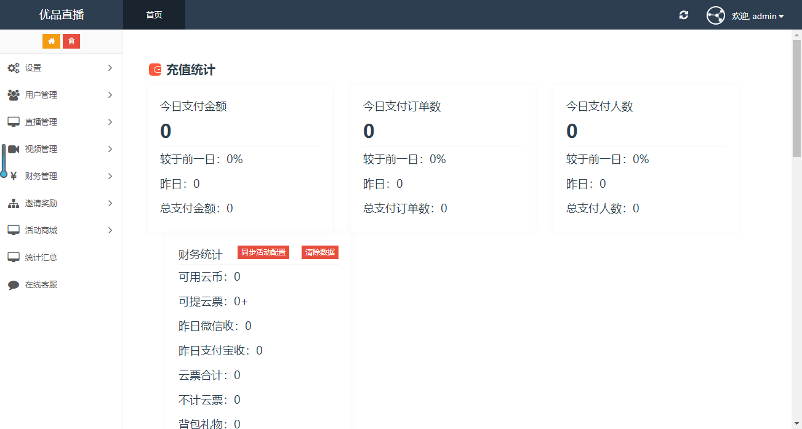Open 统计汇总 in the sidebar menu

(41, 257)
